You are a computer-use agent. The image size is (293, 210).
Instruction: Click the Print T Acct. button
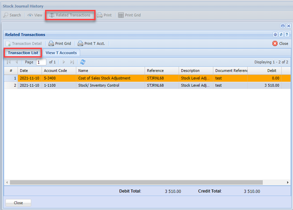coord(91,44)
